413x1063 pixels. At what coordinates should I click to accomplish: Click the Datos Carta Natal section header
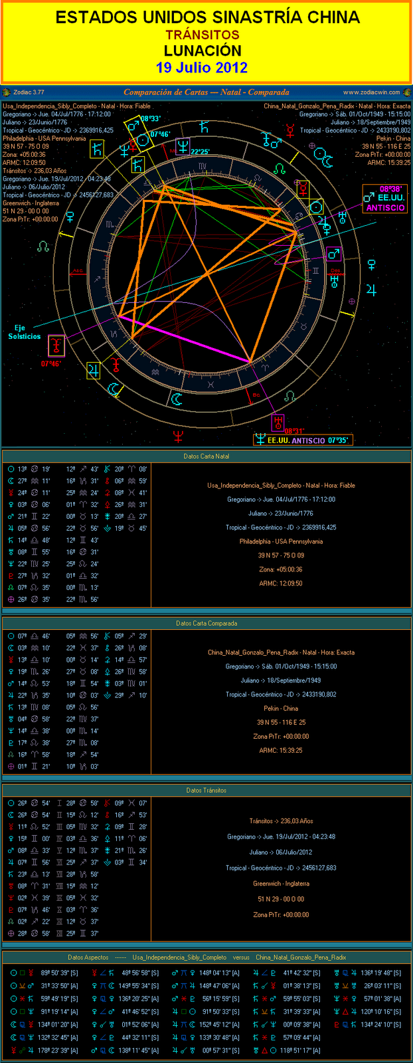(206, 456)
